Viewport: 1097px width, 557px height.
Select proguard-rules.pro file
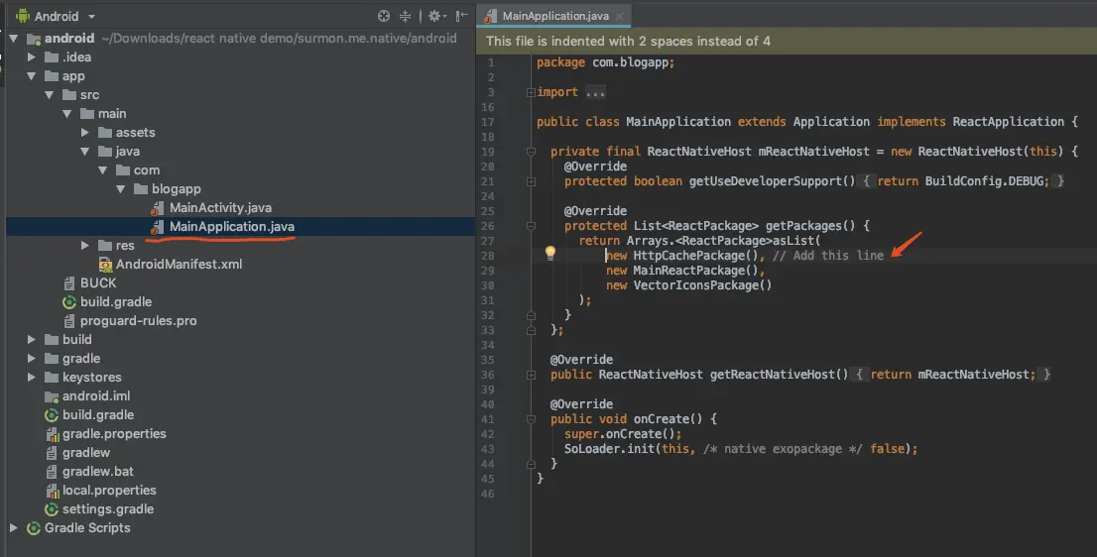[x=139, y=321]
